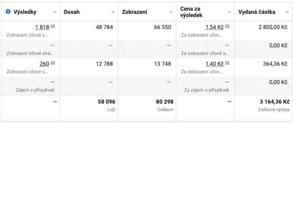Click the Zájem o příspěvek result label
This screenshot has height=220, width=293.
35,90
